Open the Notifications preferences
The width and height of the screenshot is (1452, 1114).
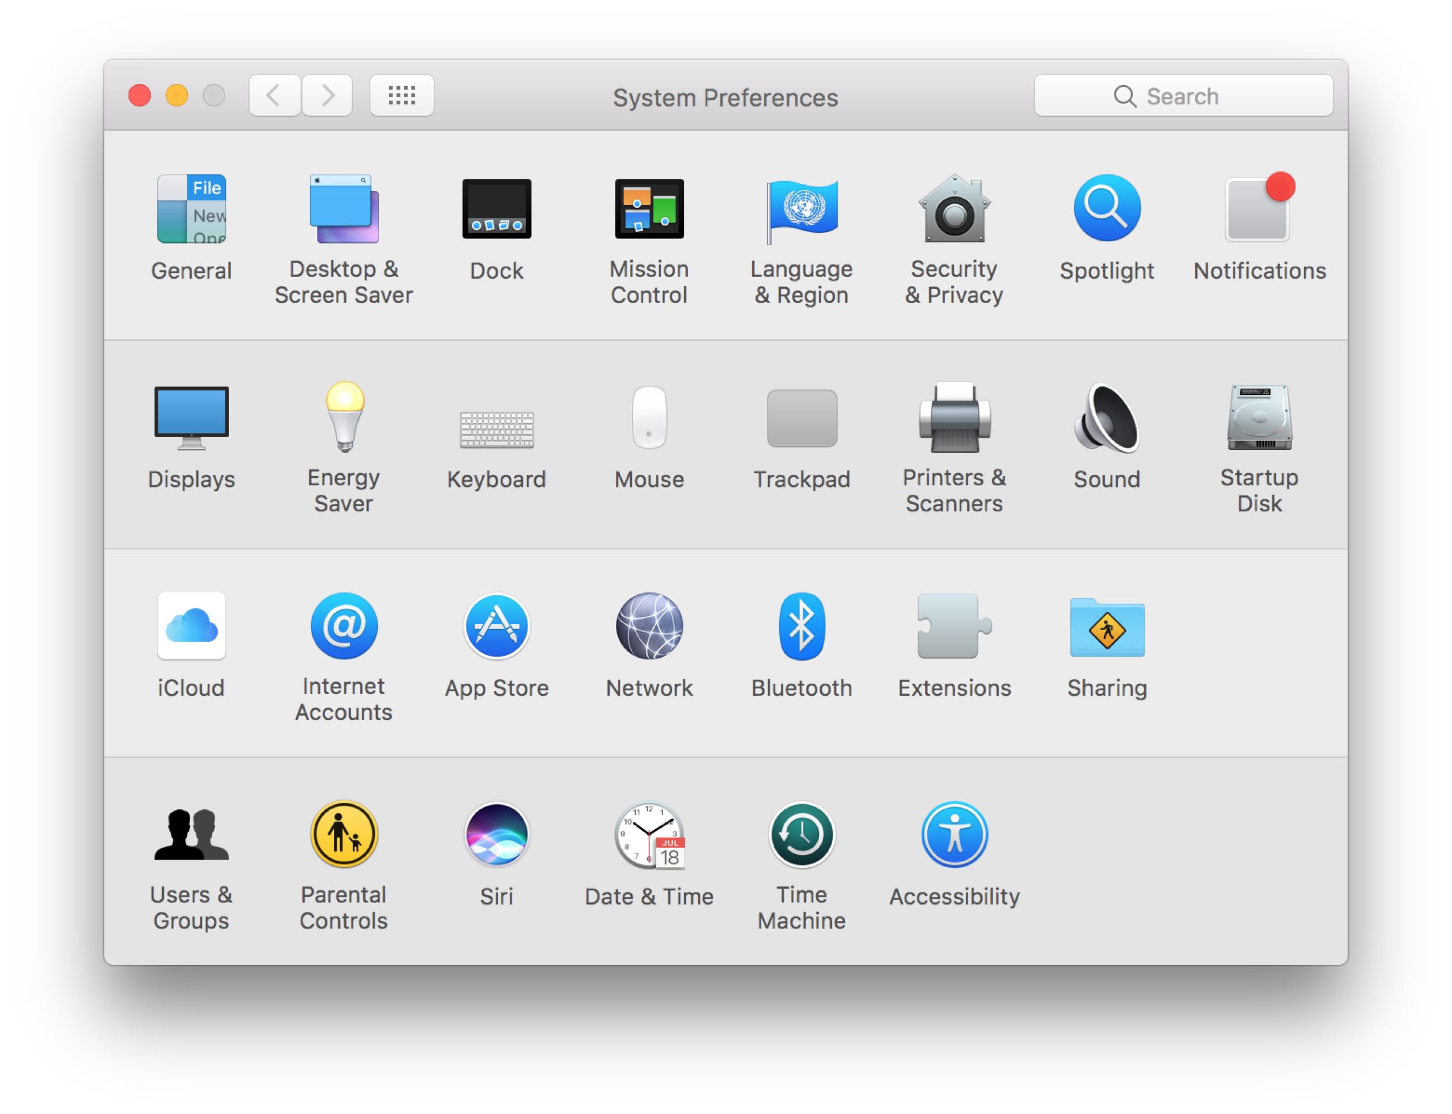click(1259, 209)
